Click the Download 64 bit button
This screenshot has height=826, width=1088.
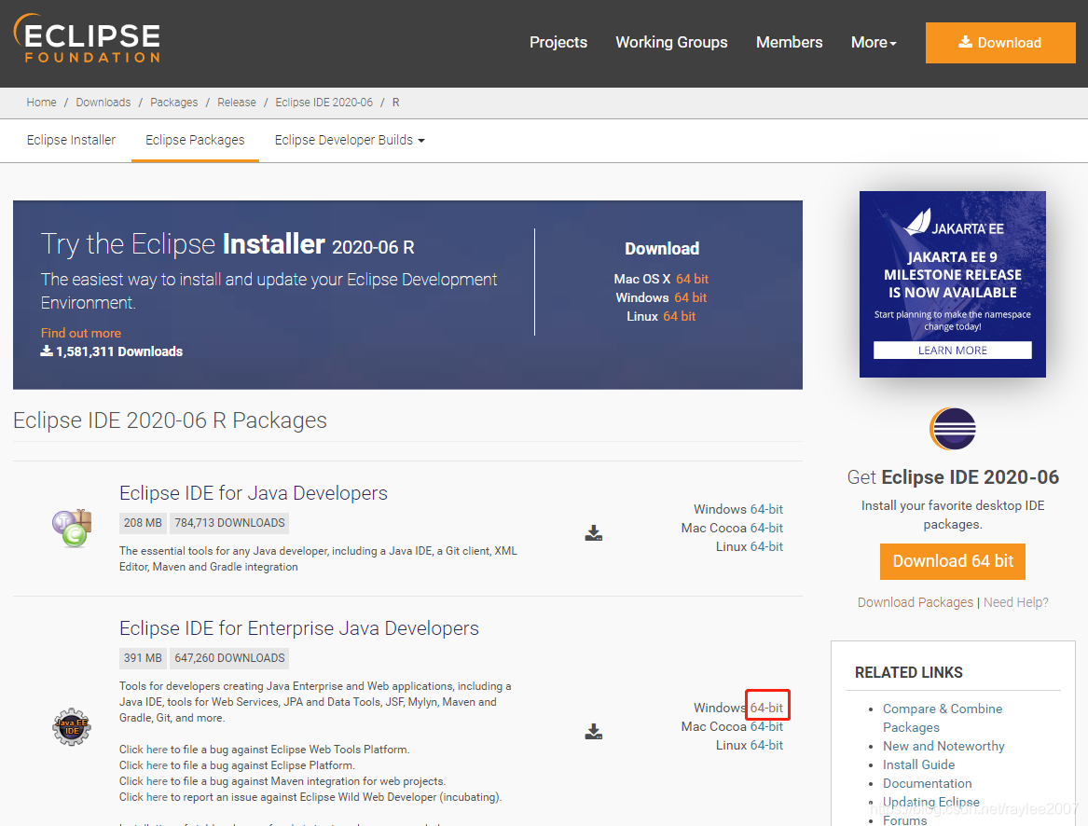952,561
